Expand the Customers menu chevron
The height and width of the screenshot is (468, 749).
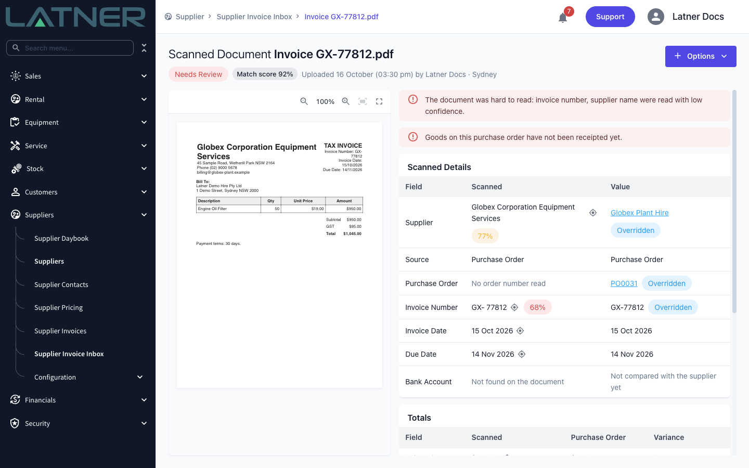(x=144, y=192)
